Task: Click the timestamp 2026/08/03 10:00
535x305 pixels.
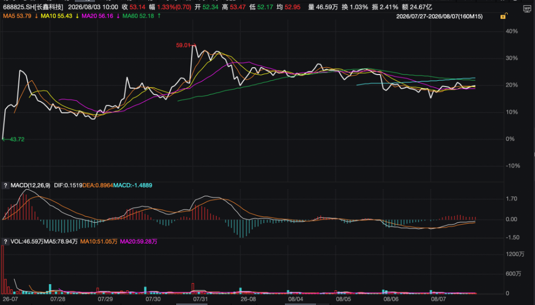Action: coord(93,7)
